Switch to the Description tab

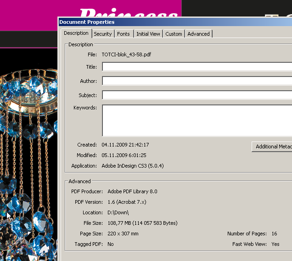point(76,33)
